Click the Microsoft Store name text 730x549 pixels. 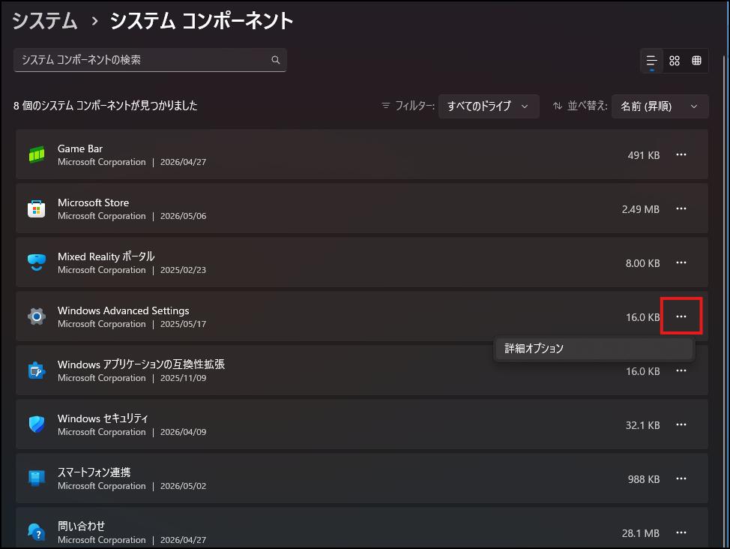(93, 202)
